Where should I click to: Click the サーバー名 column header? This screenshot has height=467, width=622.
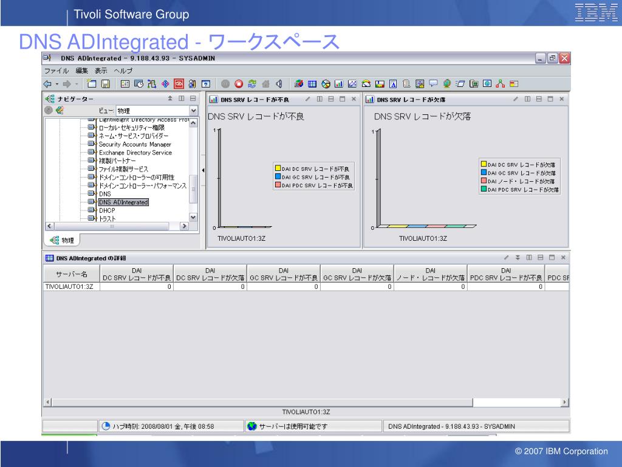tap(72, 274)
